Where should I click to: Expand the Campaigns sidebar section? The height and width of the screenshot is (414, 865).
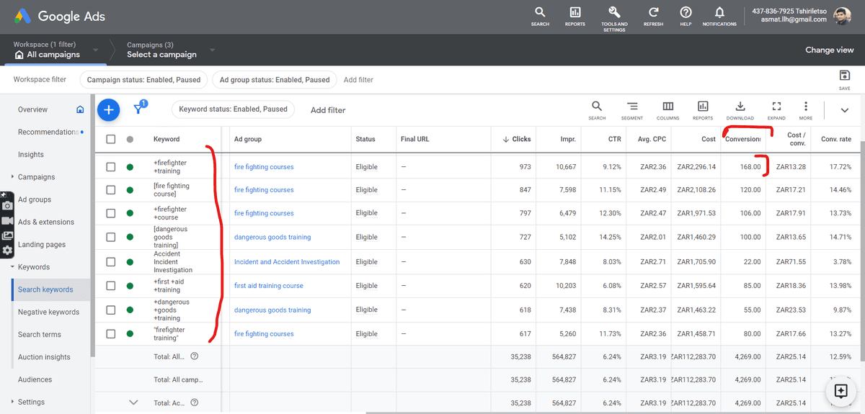pos(12,177)
